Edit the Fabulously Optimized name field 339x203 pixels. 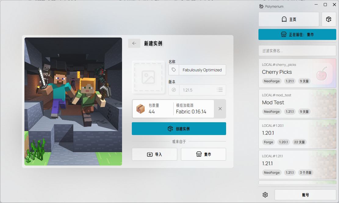[202, 70]
